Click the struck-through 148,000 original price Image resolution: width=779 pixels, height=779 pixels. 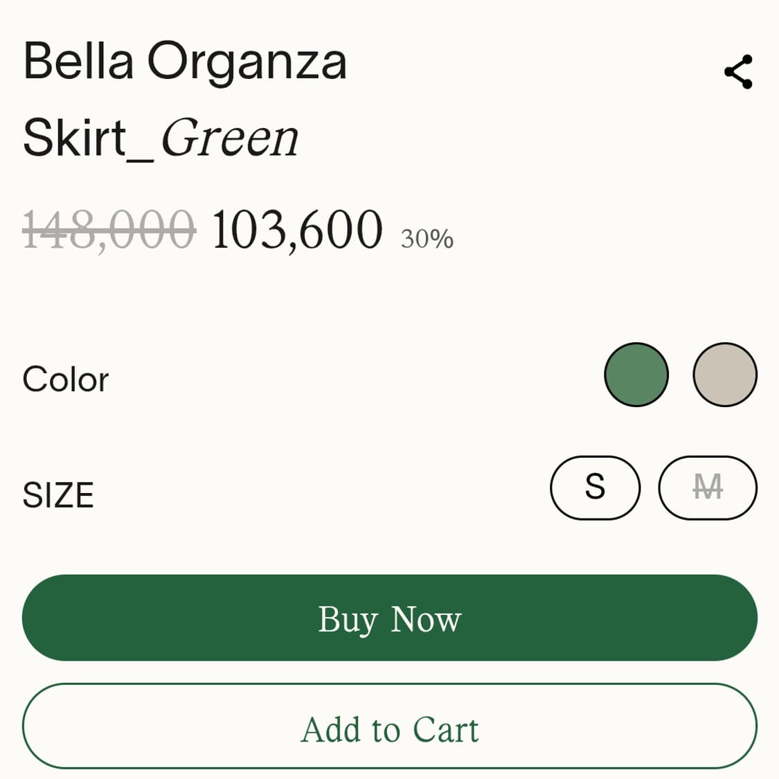click(109, 229)
